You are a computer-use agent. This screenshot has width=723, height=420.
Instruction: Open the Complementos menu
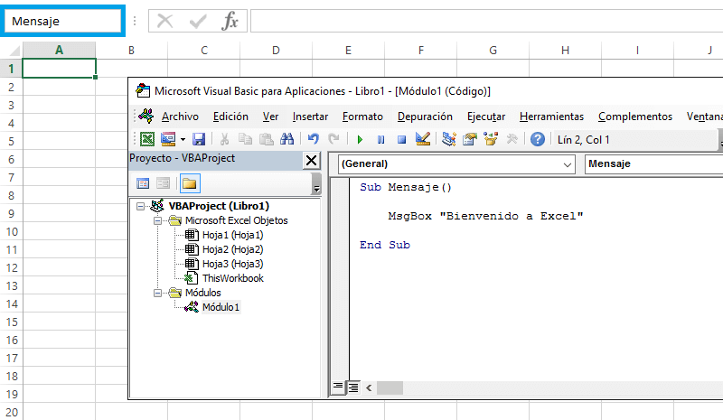pyautogui.click(x=635, y=117)
